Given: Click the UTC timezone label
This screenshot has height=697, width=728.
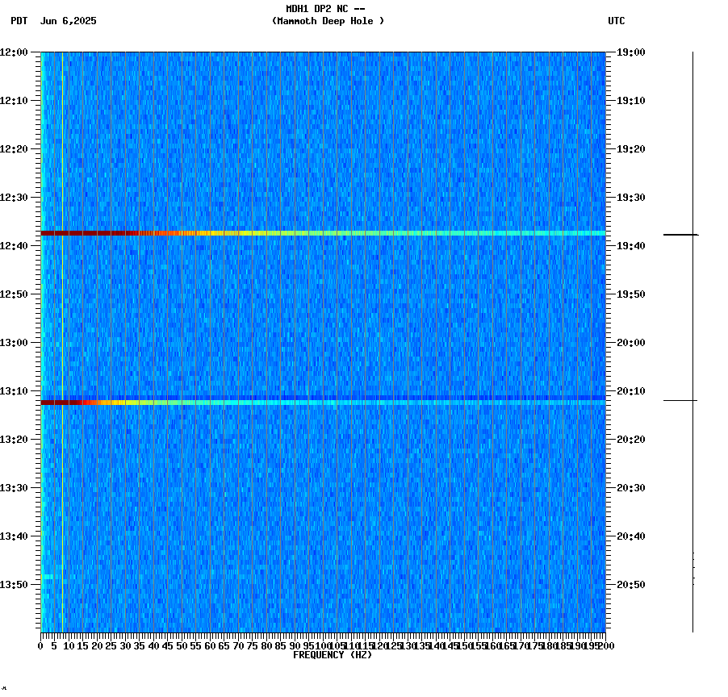Looking at the screenshot, I should pyautogui.click(x=617, y=22).
